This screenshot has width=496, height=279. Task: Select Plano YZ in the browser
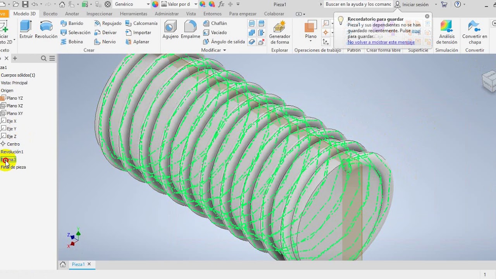[15, 98]
